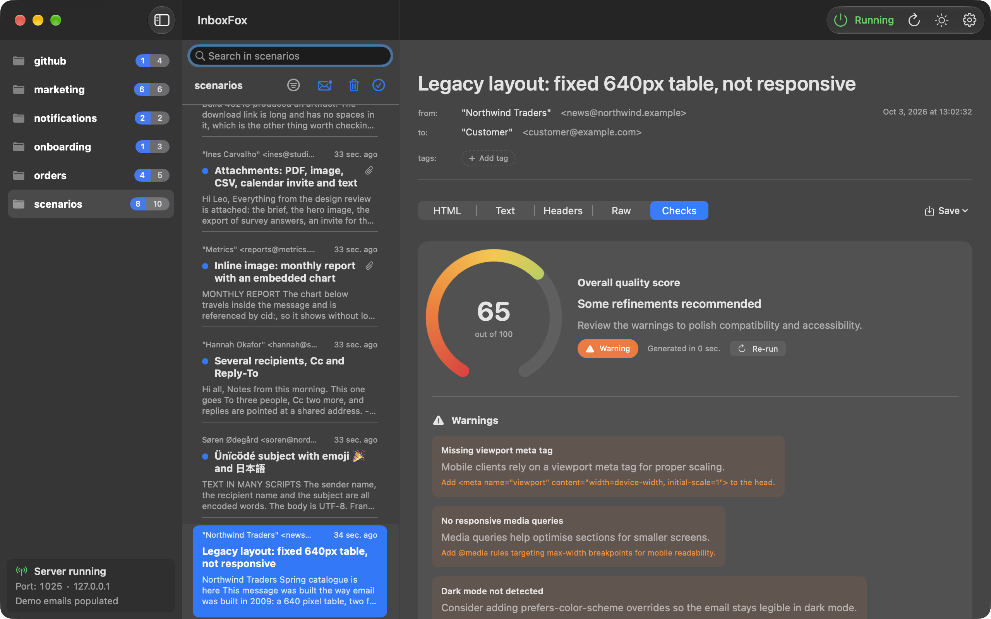This screenshot has width=991, height=619.
Task: Switch appearance with the sun icon
Action: (x=941, y=20)
